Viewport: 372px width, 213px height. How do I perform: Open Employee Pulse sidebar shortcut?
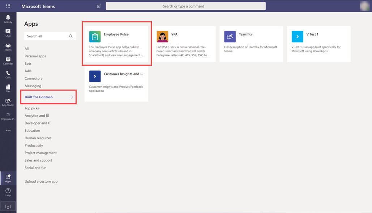click(x=8, y=116)
